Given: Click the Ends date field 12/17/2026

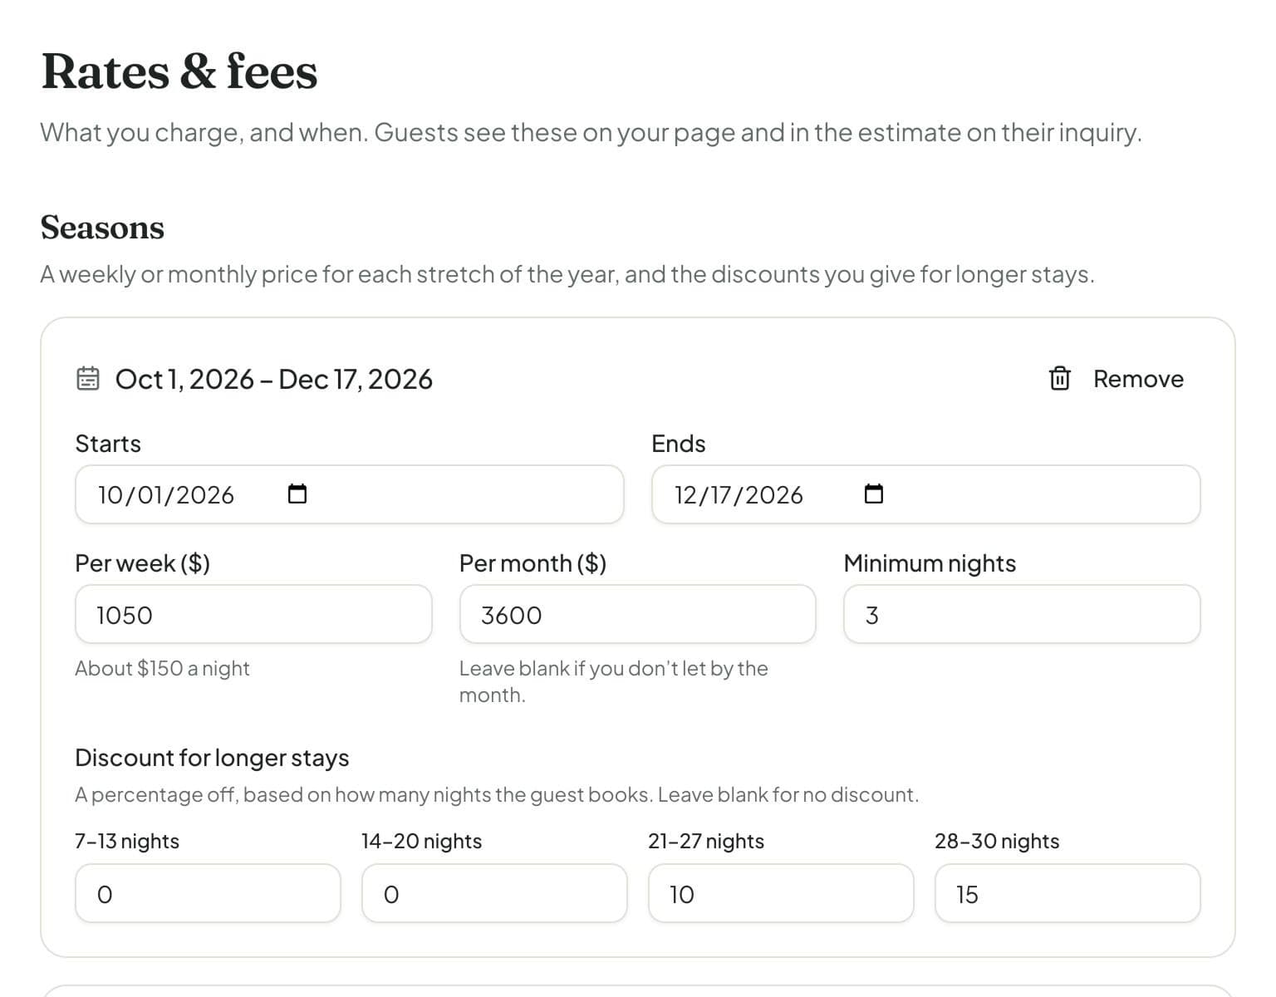Looking at the screenshot, I should click(925, 494).
